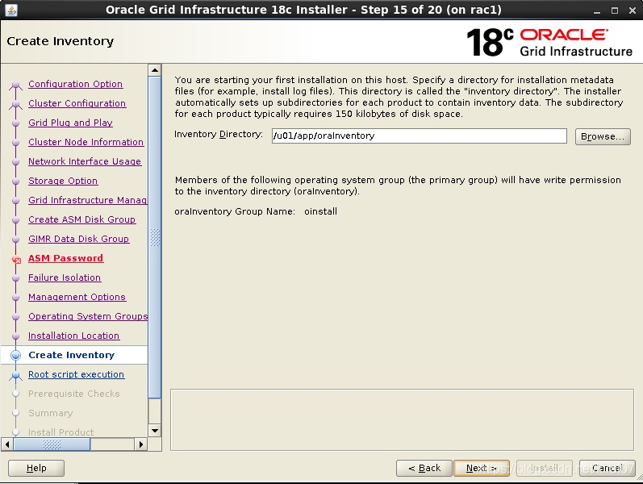
Task: Click the vertical scrollbar thumb in steps pane
Action: [155, 237]
